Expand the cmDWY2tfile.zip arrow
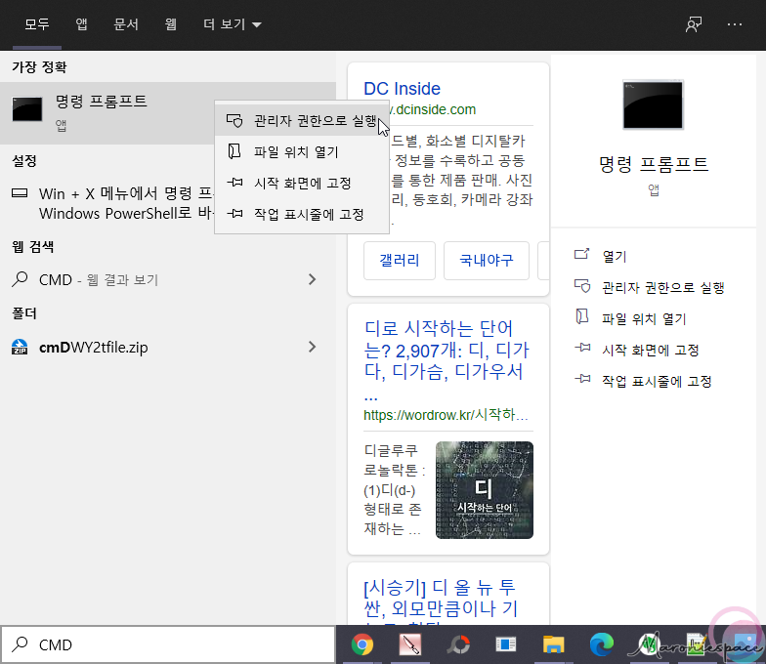 pos(313,347)
